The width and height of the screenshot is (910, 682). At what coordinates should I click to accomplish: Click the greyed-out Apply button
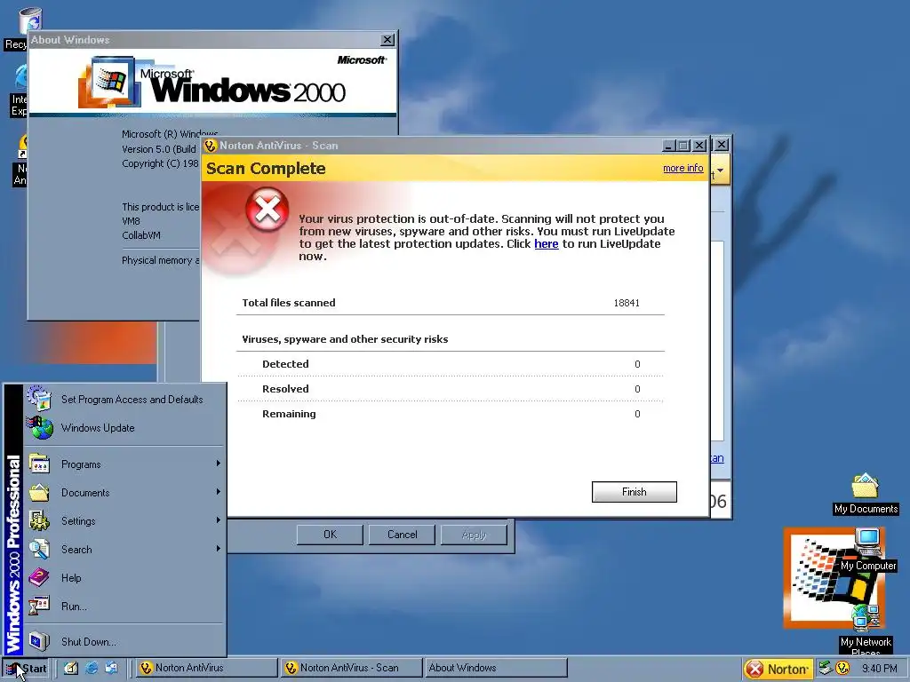click(x=474, y=535)
